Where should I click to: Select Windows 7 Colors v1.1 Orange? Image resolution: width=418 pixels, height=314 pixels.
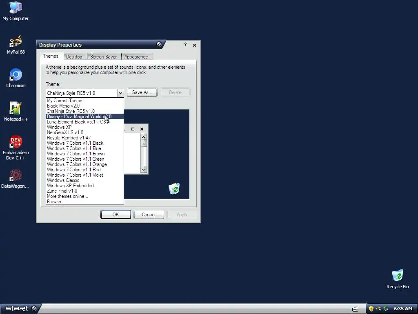tap(85, 164)
